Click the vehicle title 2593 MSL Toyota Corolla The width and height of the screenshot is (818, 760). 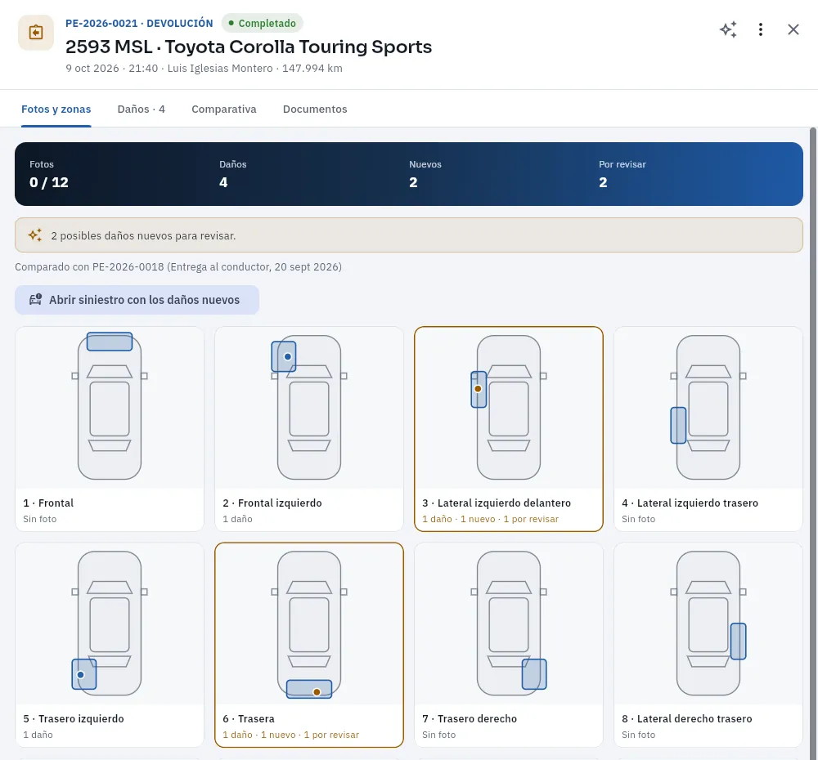249,47
